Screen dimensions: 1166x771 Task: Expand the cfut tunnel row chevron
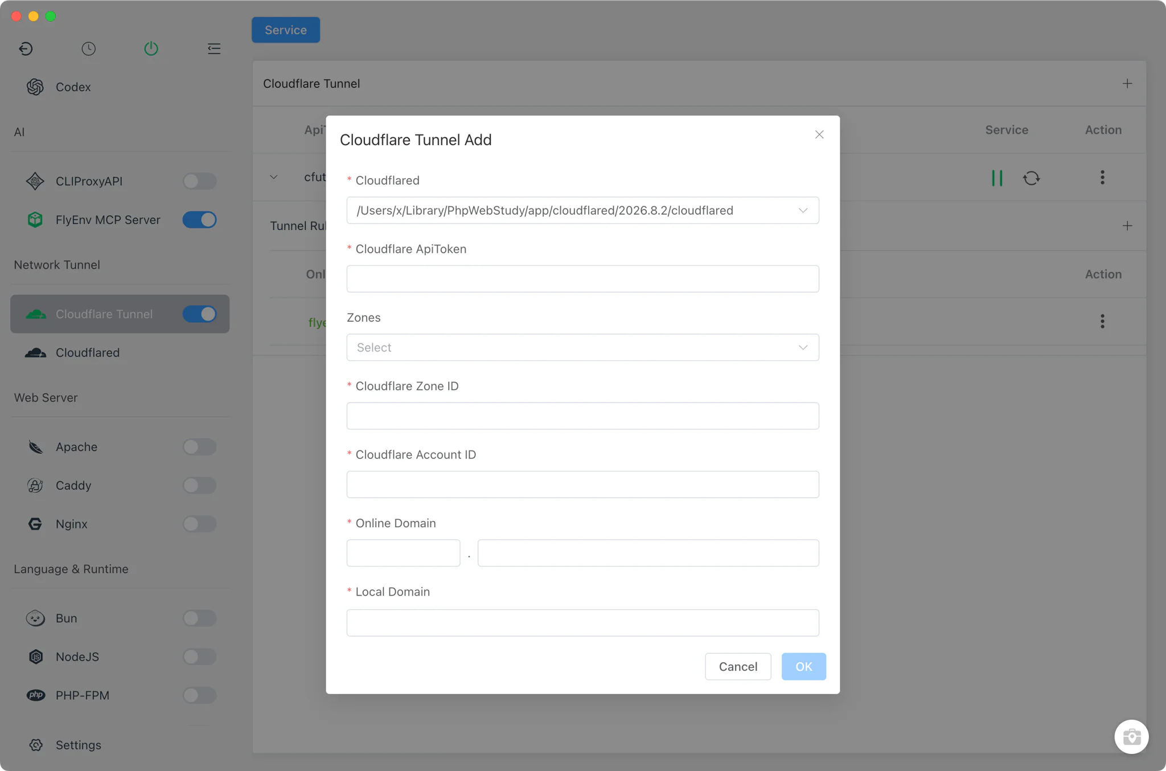pyautogui.click(x=274, y=177)
